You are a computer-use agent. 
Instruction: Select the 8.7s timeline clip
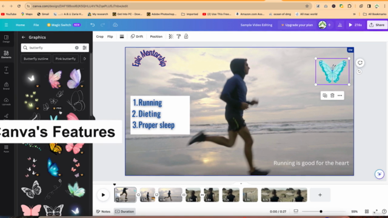coord(284,195)
